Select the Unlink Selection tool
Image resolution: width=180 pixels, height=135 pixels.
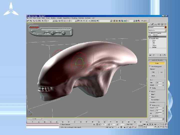click(36, 21)
